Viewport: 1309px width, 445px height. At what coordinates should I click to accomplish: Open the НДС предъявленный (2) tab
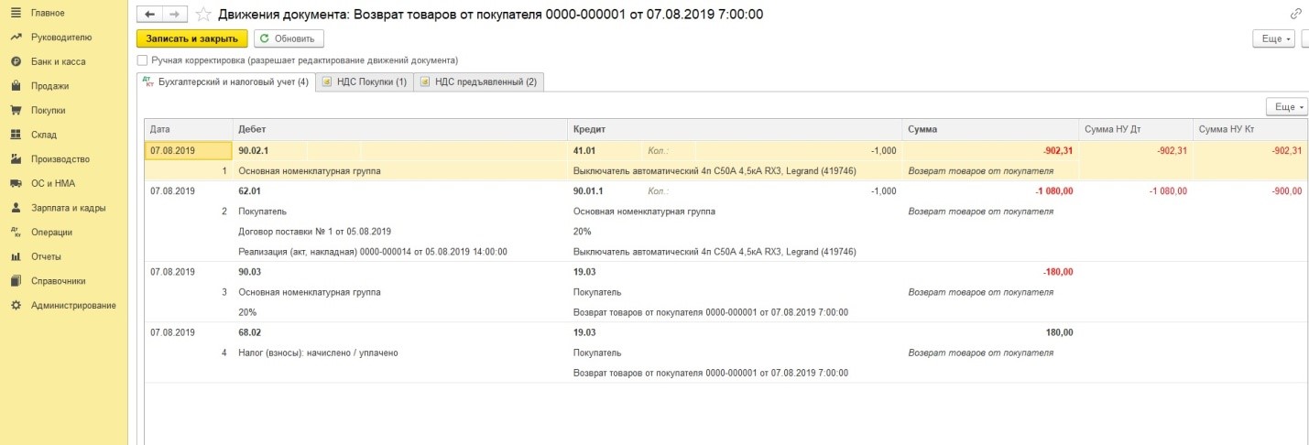coord(478,82)
